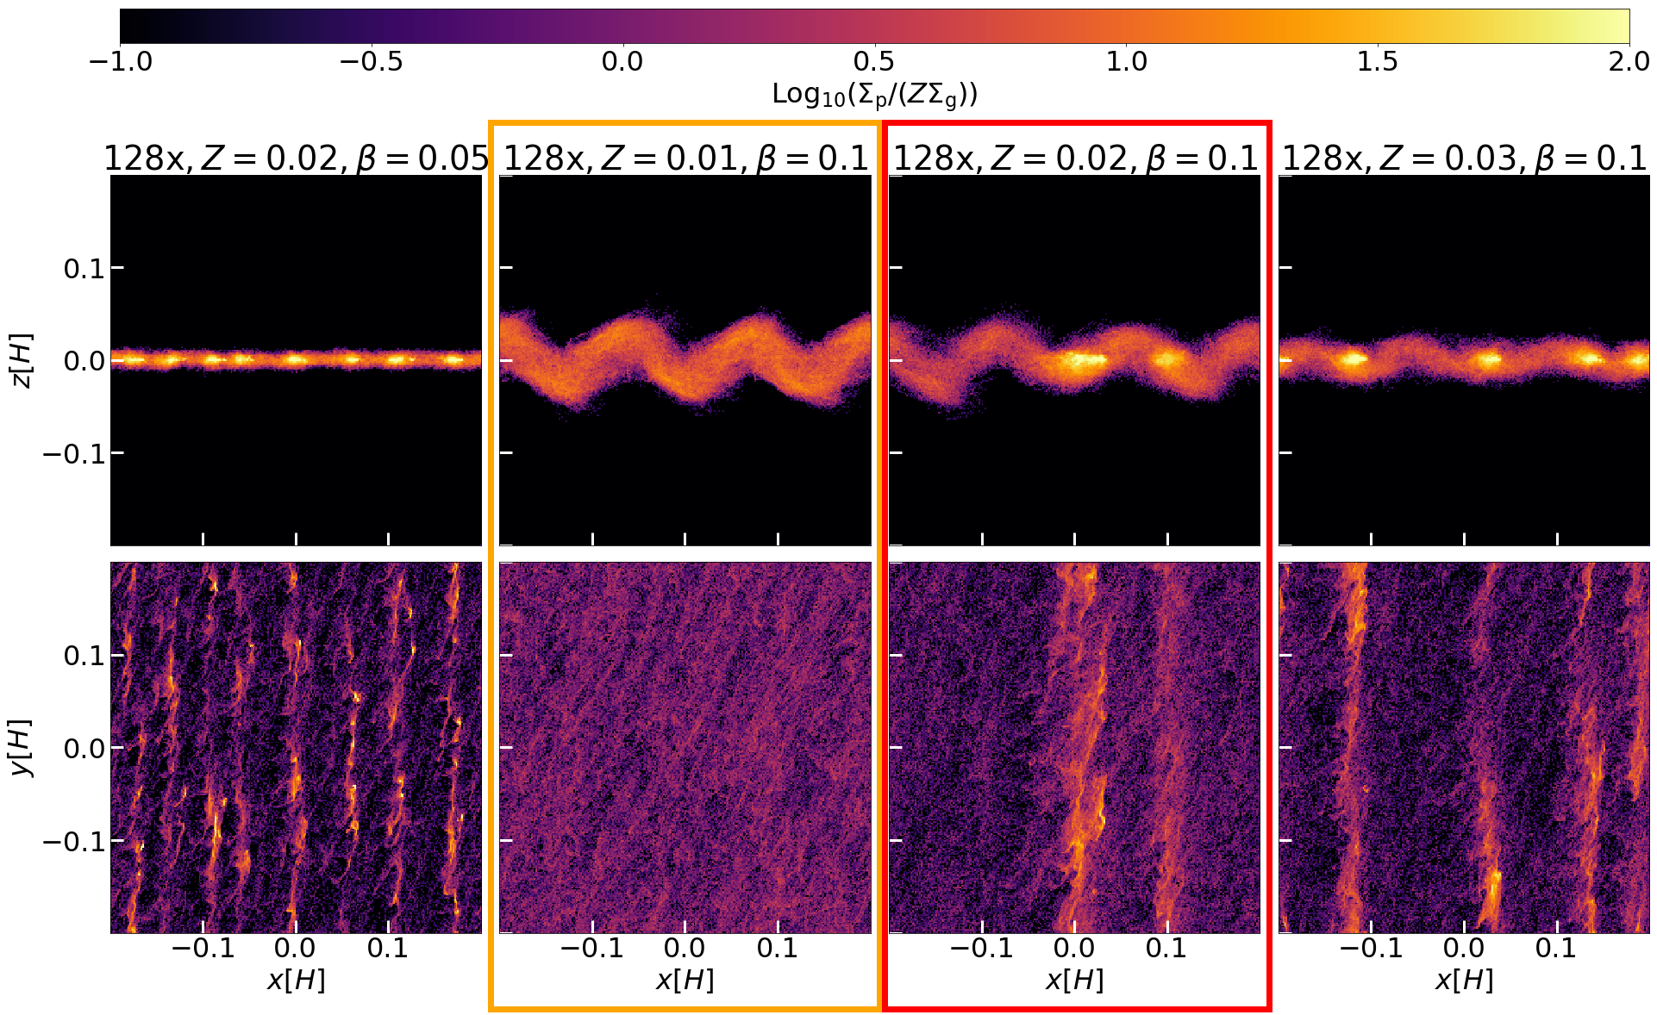Click the 0.5 tick label on the colorbar
1657x1015 pixels.
[873, 61]
